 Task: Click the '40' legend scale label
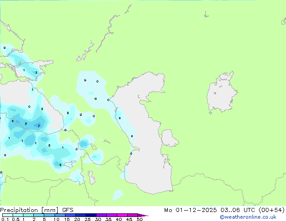tap(119, 219)
